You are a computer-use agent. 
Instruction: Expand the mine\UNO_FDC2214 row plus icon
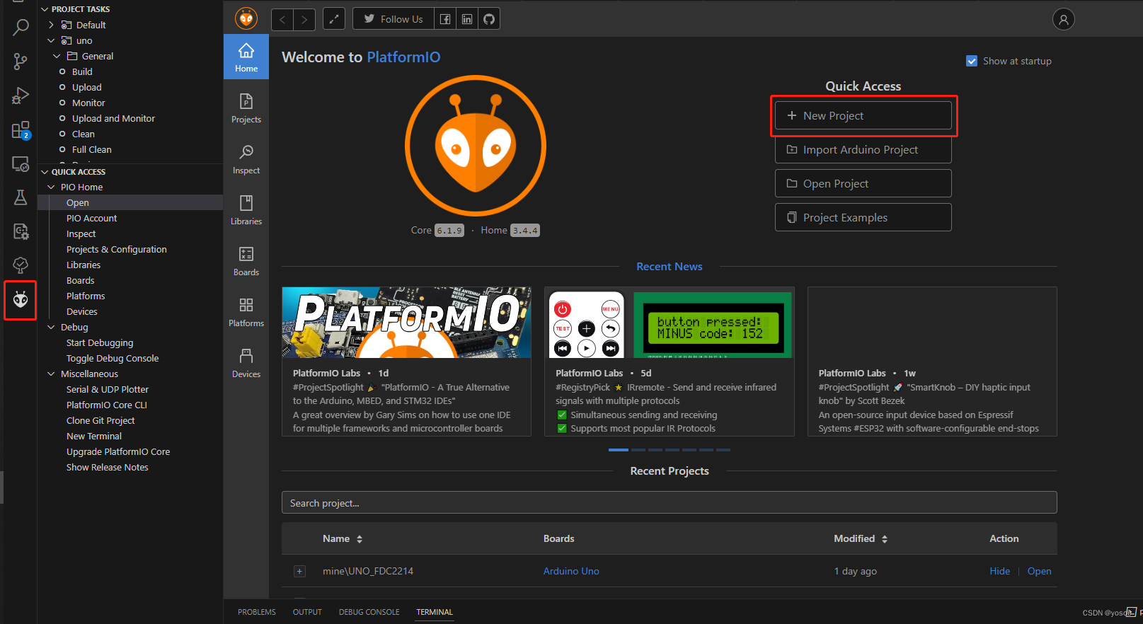pos(299,571)
